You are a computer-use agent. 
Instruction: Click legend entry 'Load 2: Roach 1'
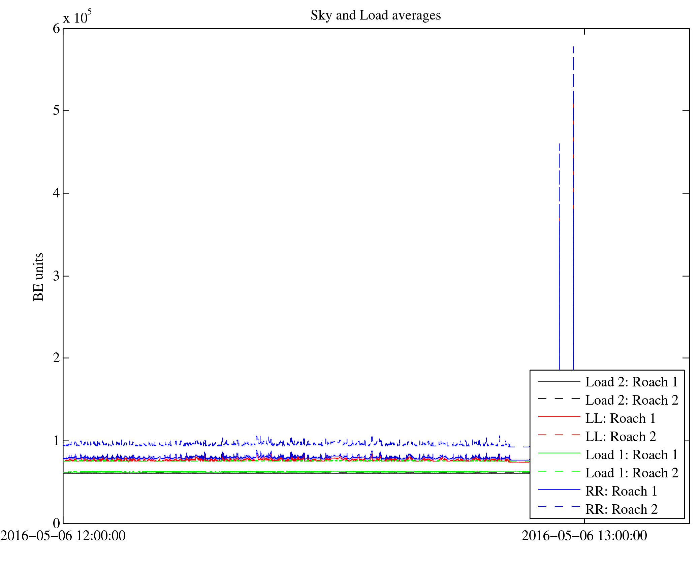click(x=631, y=382)
